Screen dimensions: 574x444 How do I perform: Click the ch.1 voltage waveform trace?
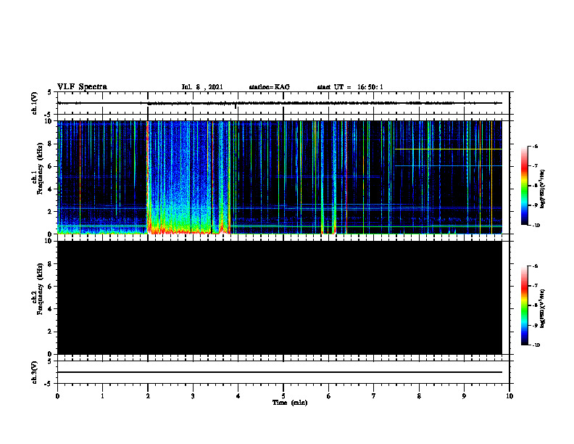pos(280,103)
